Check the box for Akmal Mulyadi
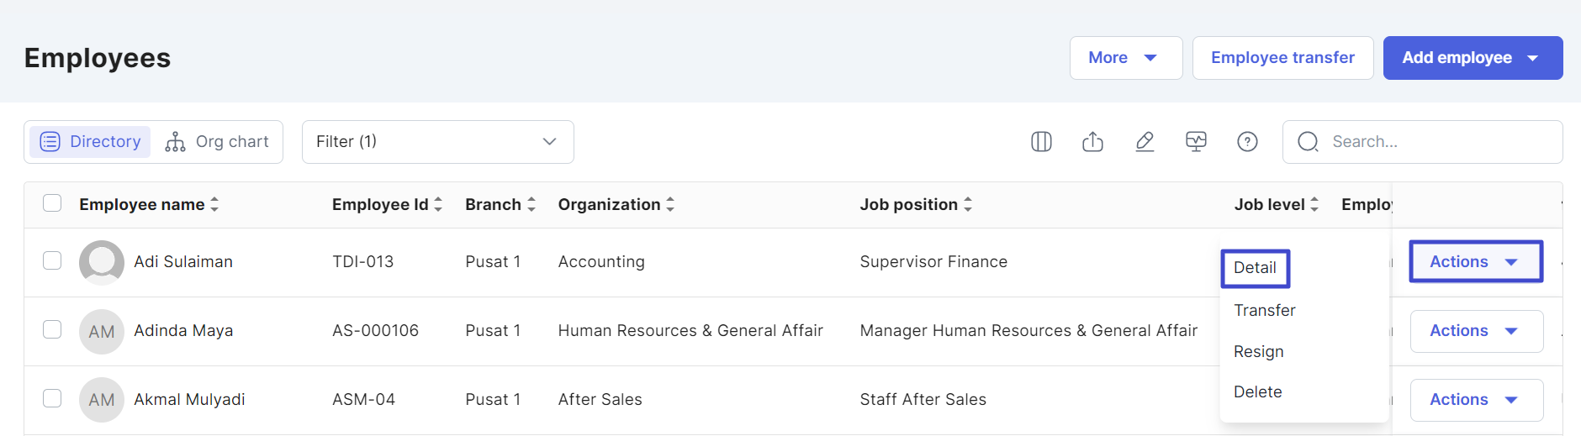 (x=52, y=398)
